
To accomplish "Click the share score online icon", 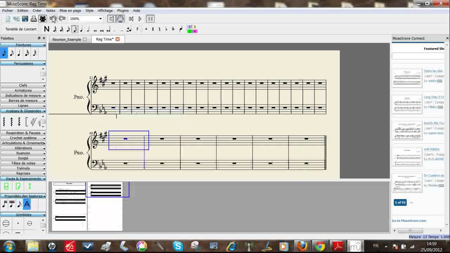I will (x=43, y=19).
